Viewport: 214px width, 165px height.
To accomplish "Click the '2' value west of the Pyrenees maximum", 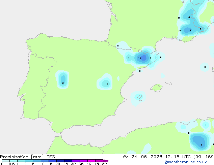I will tap(129, 58).
